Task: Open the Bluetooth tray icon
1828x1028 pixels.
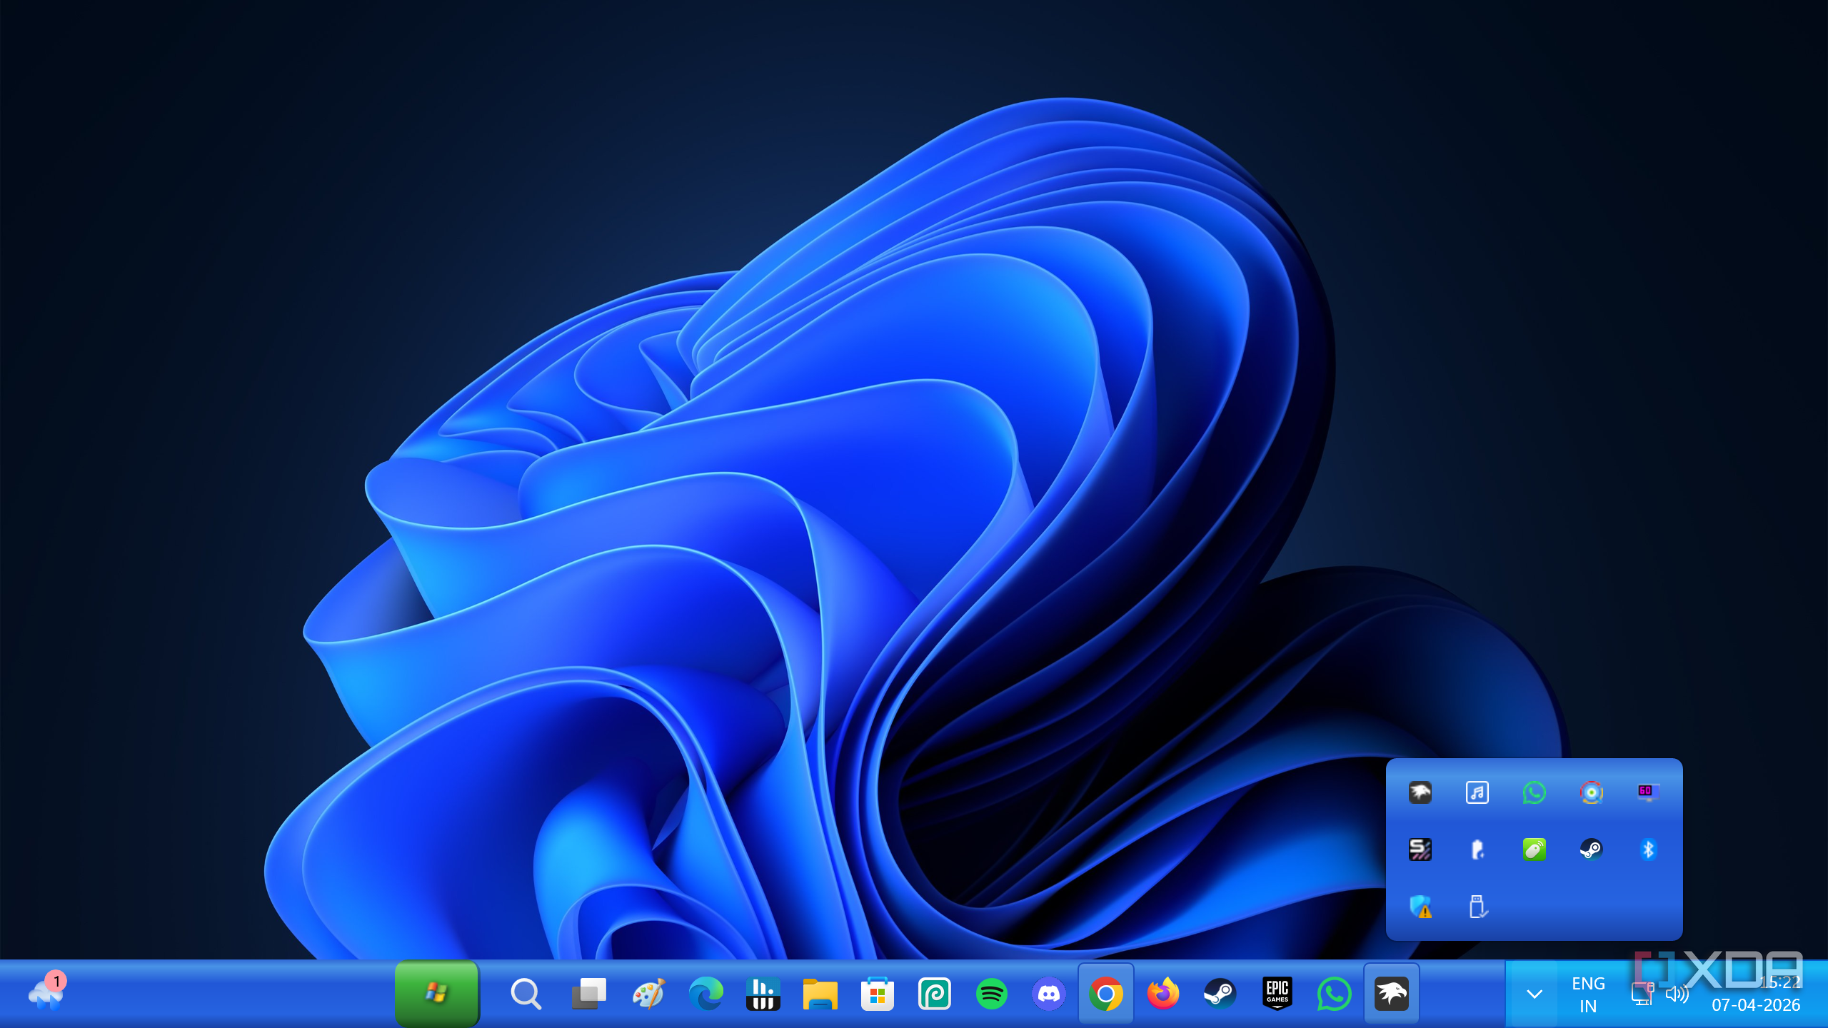Action: click(x=1648, y=850)
